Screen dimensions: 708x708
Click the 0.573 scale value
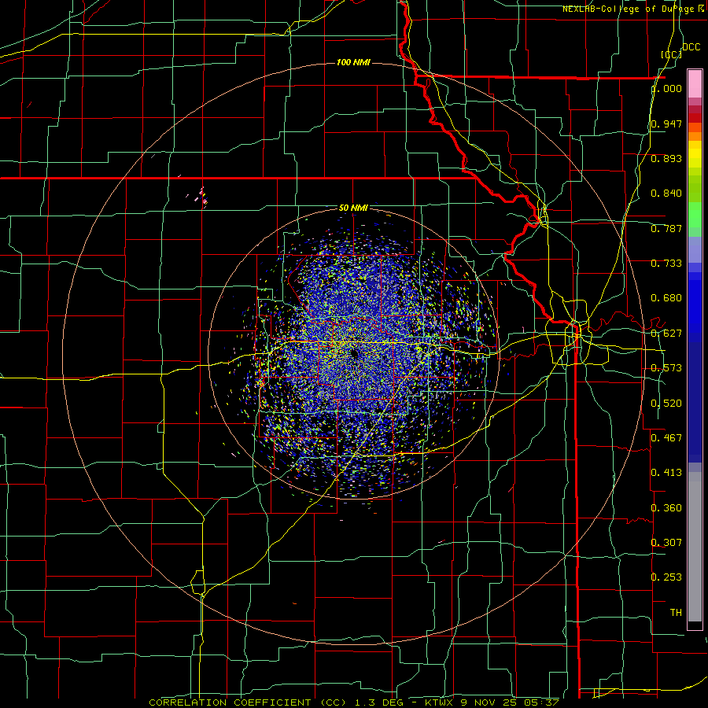[x=666, y=368]
